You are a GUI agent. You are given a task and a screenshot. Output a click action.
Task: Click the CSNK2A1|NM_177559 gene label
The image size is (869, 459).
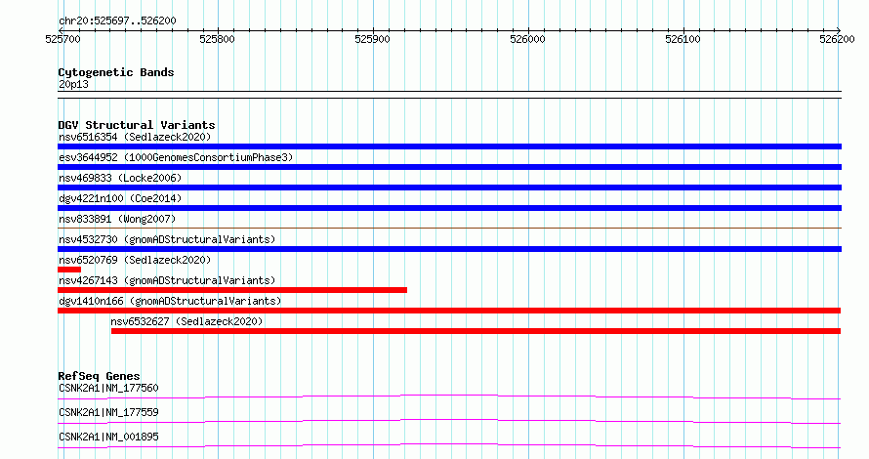point(108,412)
